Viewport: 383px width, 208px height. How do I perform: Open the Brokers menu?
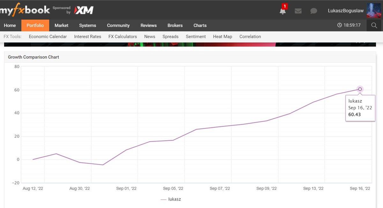pos(175,26)
